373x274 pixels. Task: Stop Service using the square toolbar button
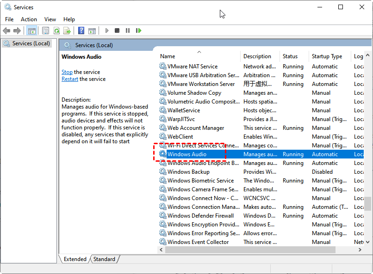click(117, 30)
